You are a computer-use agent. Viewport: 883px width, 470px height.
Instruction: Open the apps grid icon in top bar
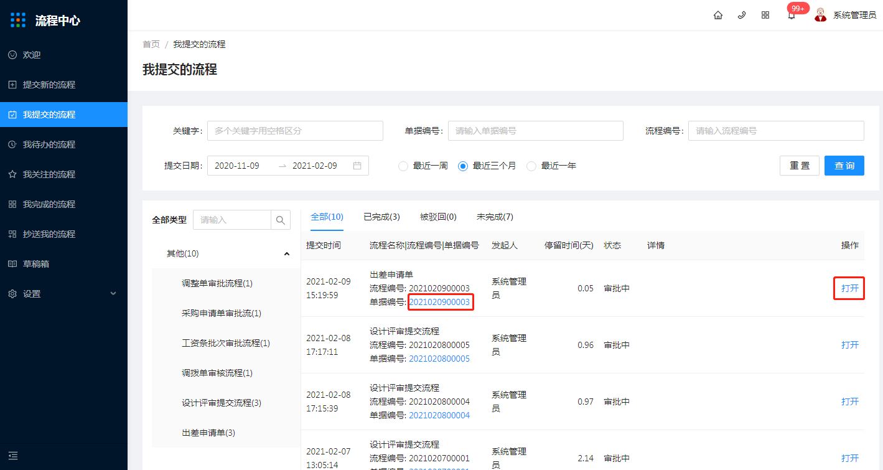tap(765, 15)
